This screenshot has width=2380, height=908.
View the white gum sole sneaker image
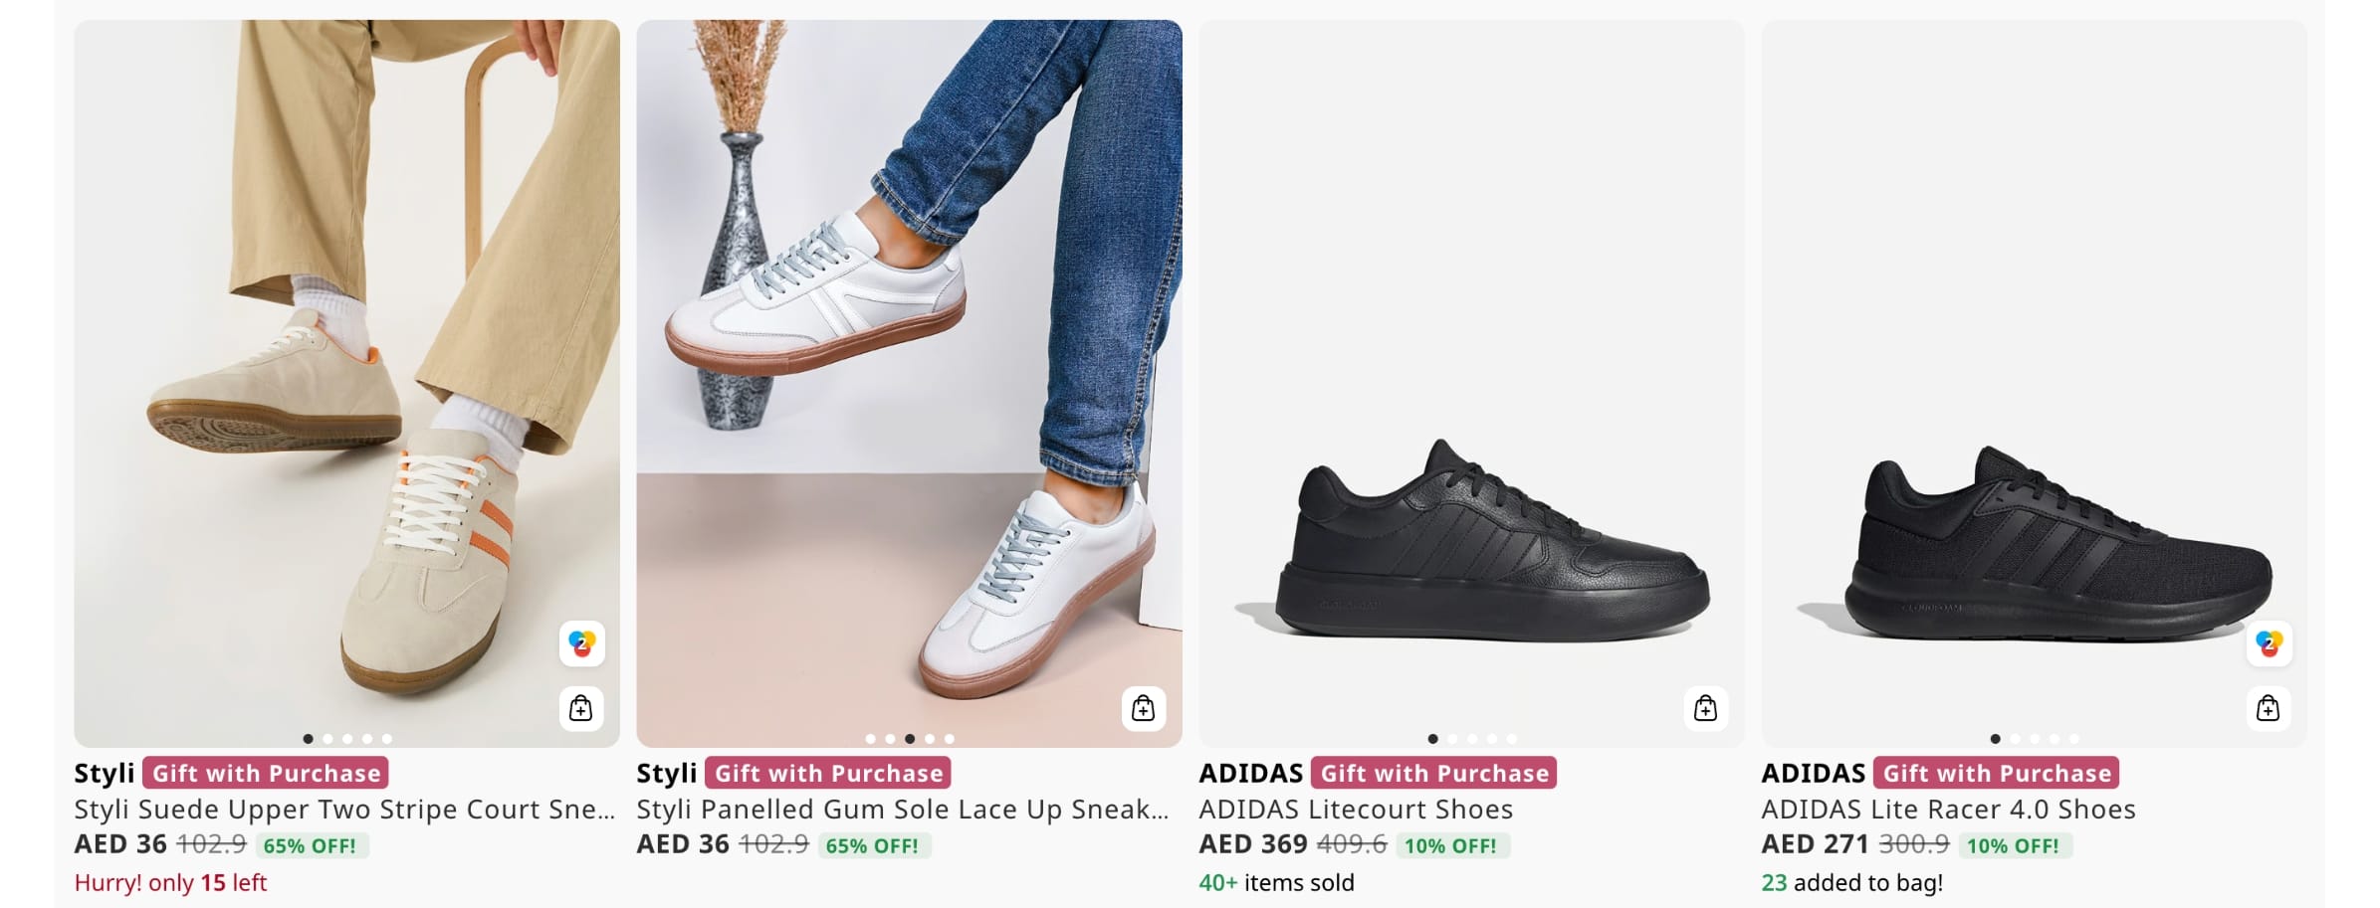point(909,378)
